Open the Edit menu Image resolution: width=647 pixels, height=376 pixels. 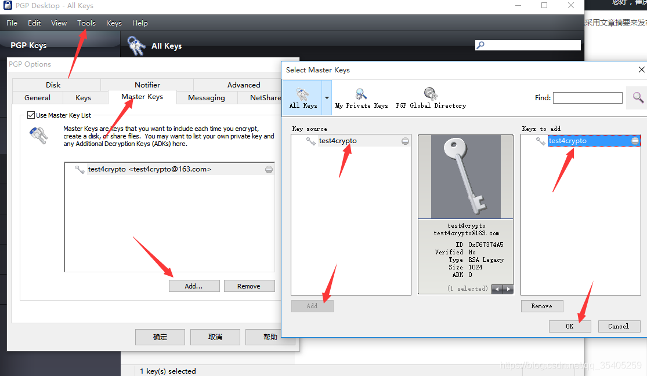(x=34, y=23)
